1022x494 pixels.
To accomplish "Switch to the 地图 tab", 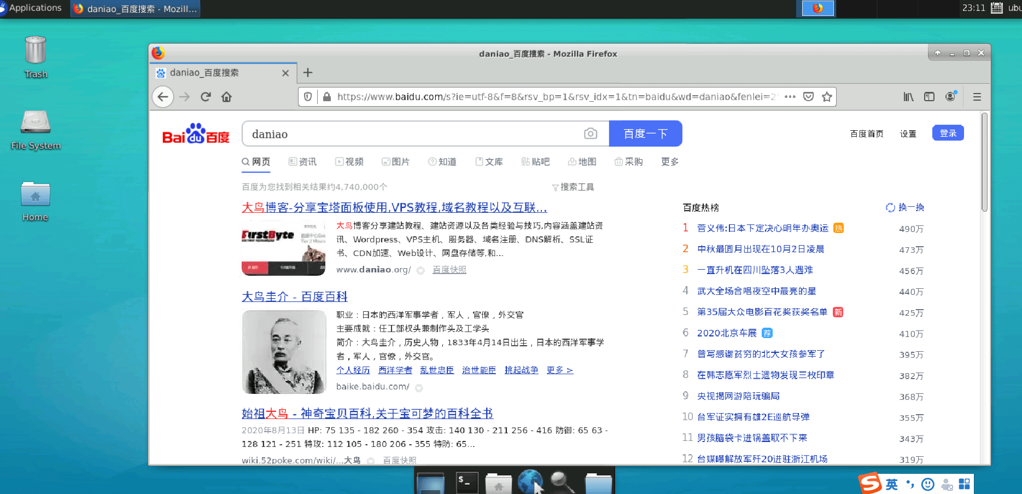I will 582,162.
